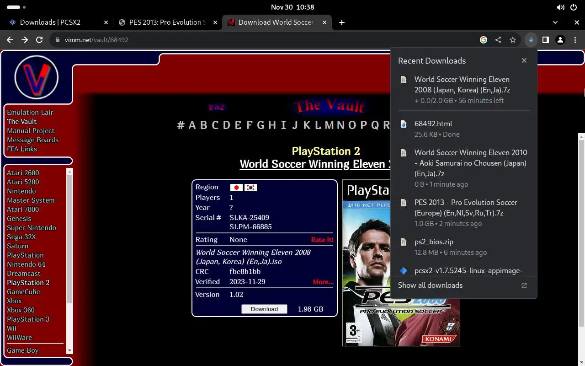Open the Chrome three-dot menu
585x366 pixels.
click(x=575, y=40)
